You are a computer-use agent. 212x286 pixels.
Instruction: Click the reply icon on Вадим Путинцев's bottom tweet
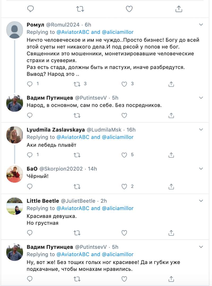point(30,279)
